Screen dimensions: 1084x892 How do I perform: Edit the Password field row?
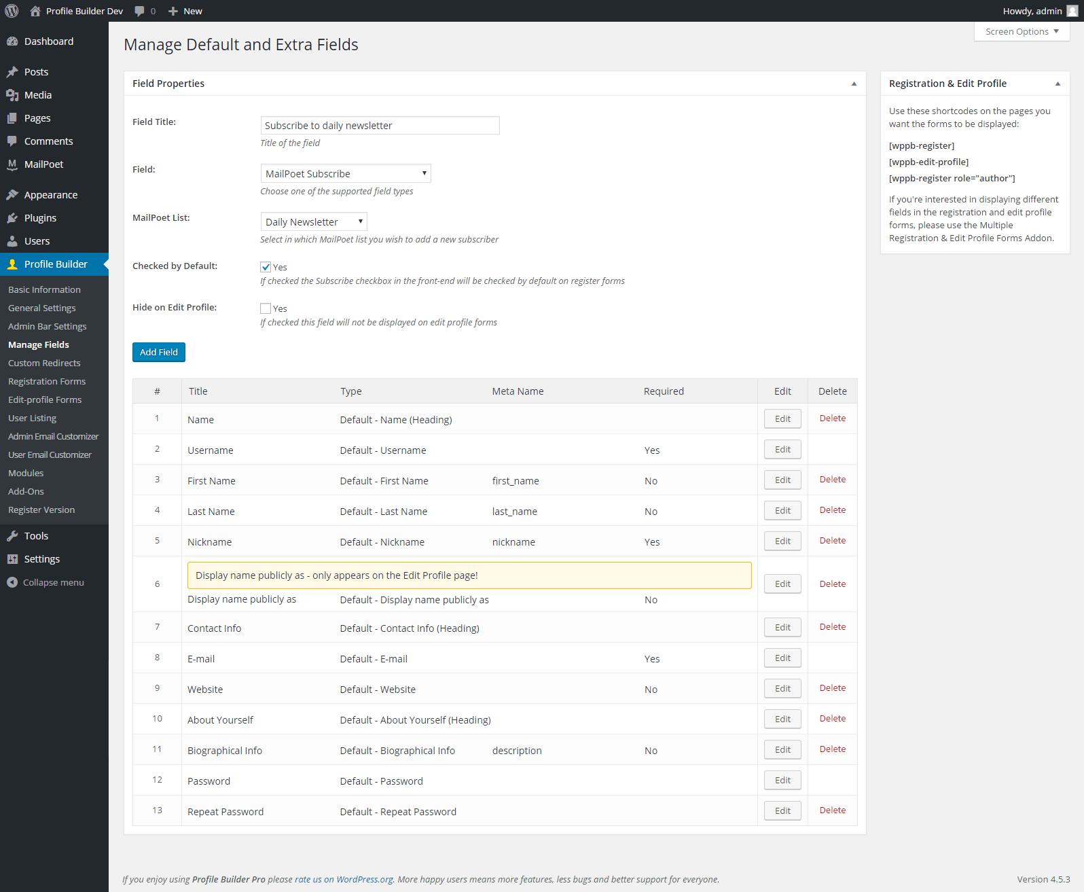[x=782, y=780]
